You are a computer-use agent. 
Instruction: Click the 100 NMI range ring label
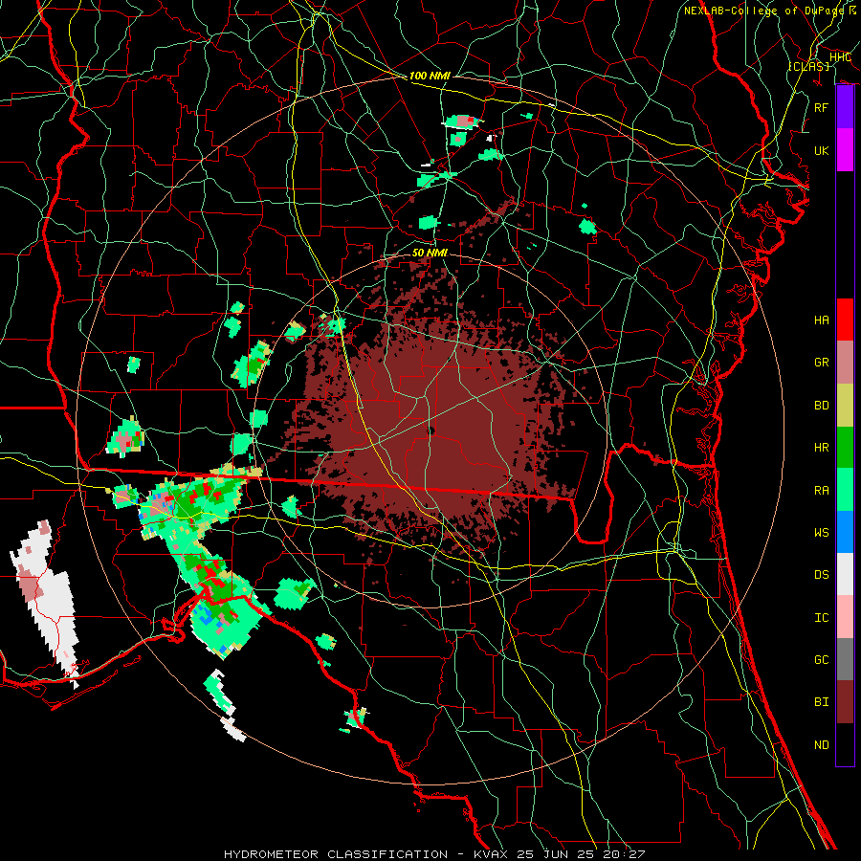[x=430, y=76]
